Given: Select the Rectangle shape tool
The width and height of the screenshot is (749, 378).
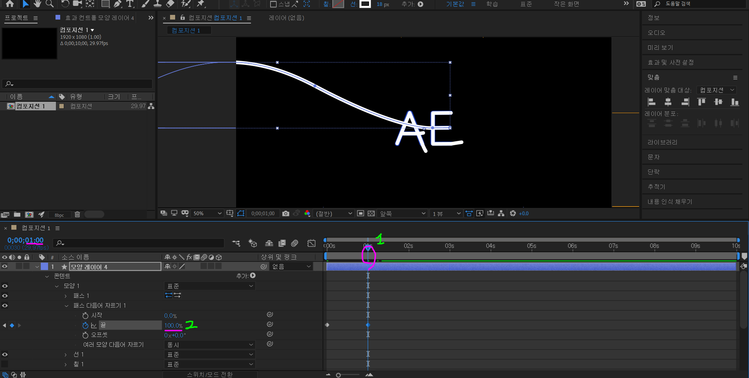Looking at the screenshot, I should coord(106,4).
